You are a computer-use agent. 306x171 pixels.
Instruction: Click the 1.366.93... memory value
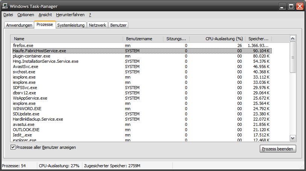[x=258, y=45]
